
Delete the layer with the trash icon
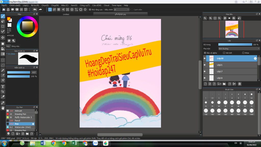click(x=240, y=84)
